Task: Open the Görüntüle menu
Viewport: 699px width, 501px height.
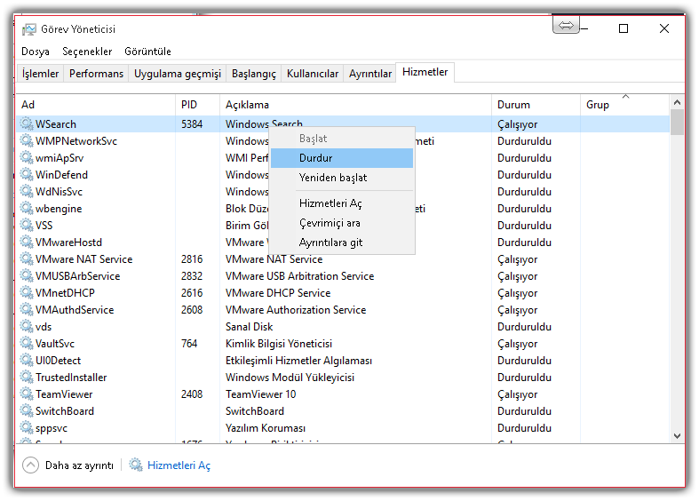Action: tap(147, 52)
